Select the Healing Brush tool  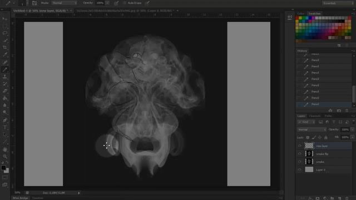pyautogui.click(x=5, y=62)
